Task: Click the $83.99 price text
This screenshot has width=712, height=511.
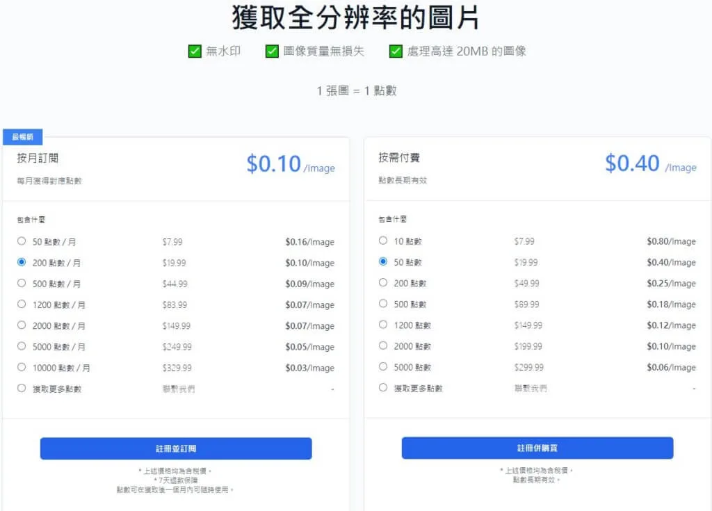Action: (175, 305)
